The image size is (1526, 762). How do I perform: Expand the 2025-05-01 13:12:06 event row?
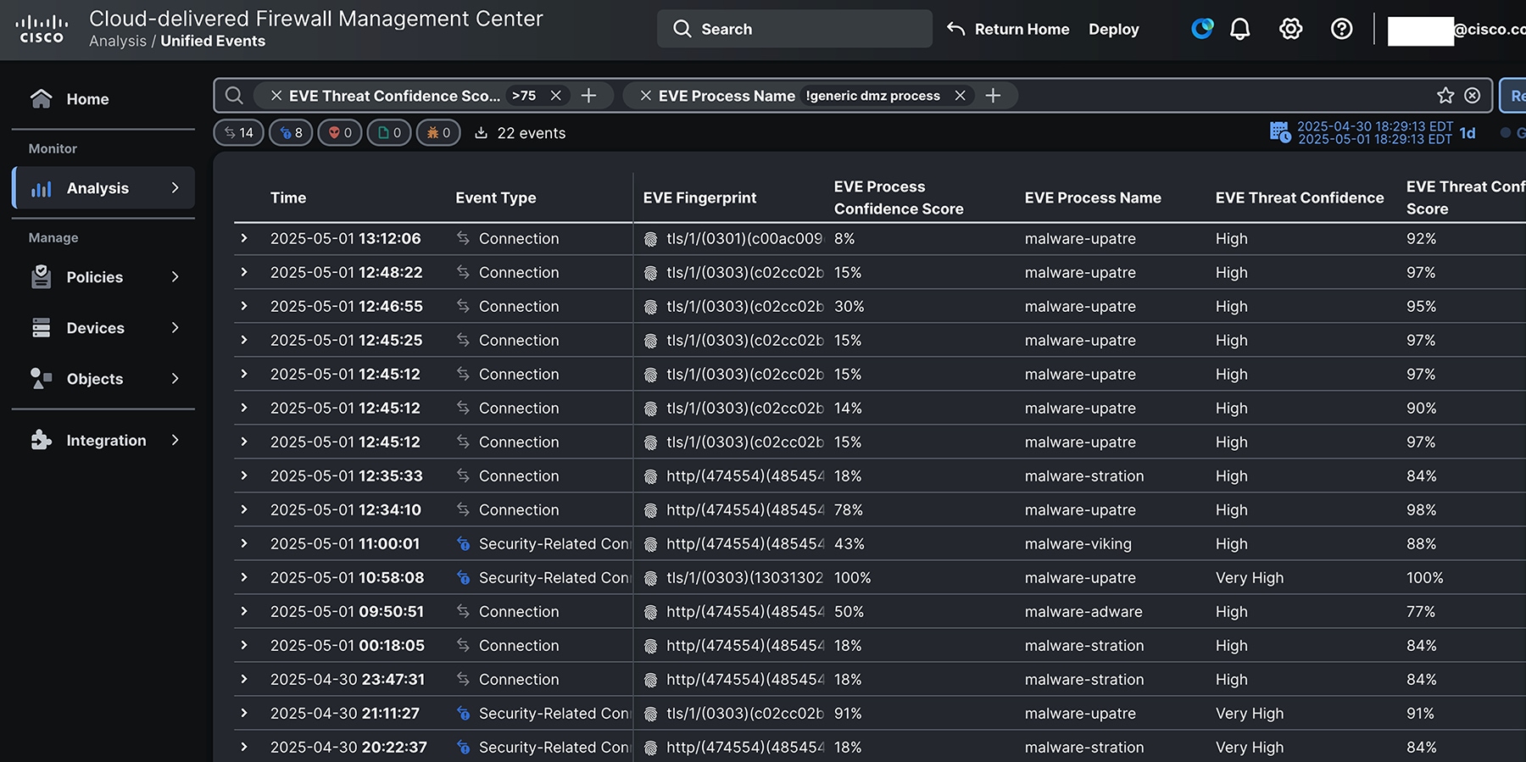[x=244, y=238]
